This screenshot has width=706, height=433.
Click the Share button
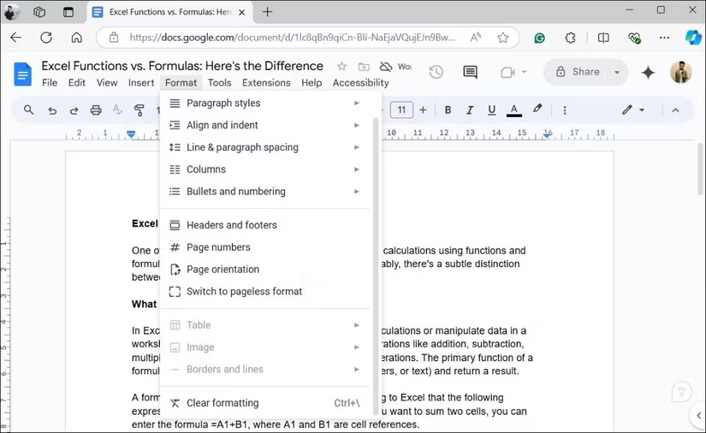(x=578, y=72)
